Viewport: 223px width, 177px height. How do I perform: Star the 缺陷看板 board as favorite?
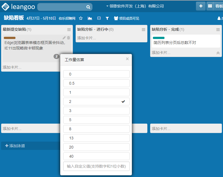pyautogui.click(x=81, y=18)
